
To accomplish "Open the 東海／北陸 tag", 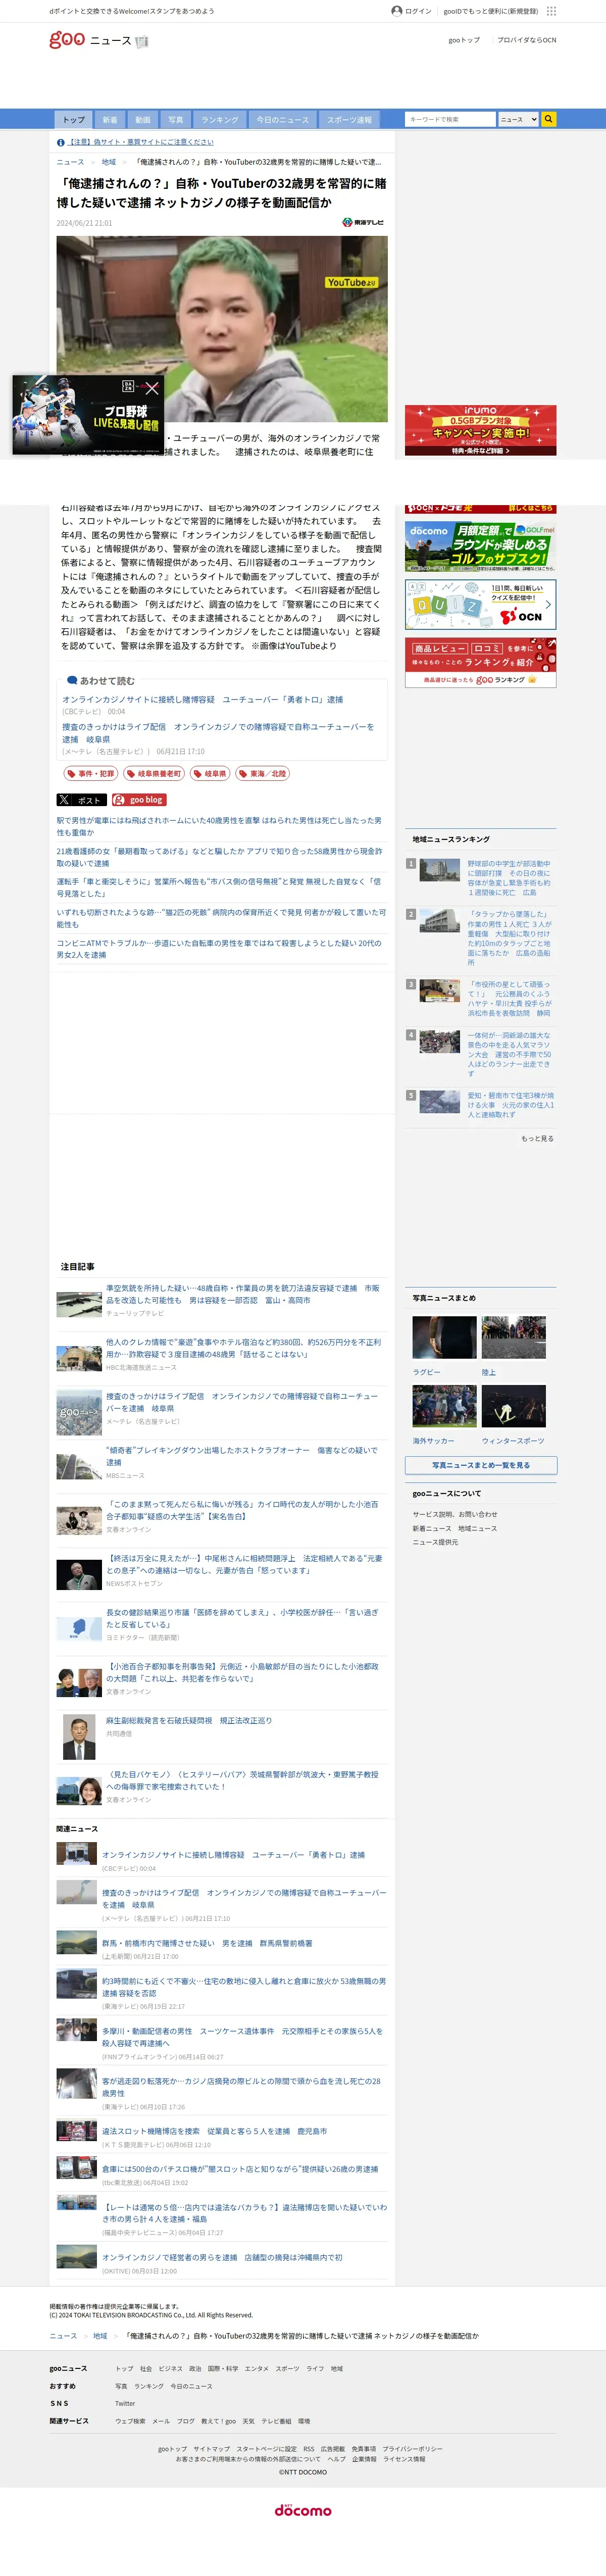I will [263, 774].
